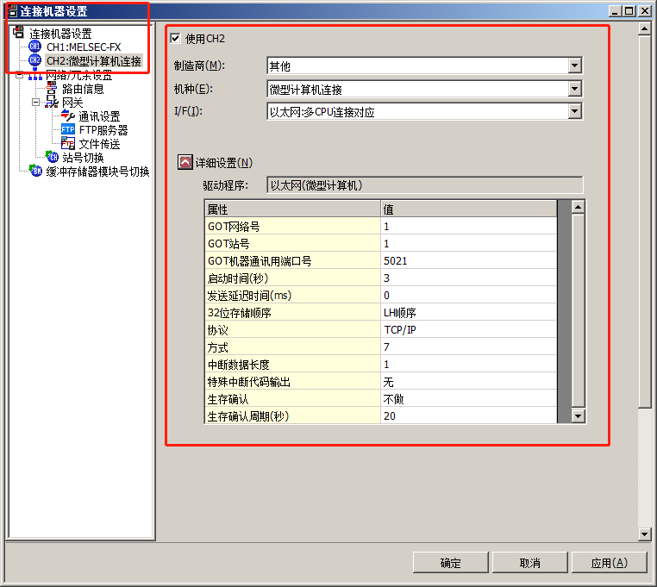Image resolution: width=657 pixels, height=587 pixels.
Task: Click the 应用(A) apply button
Action: click(x=608, y=563)
